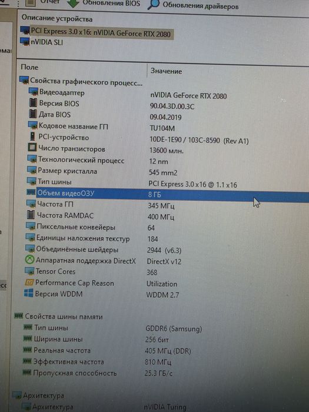Select value 2944 (v6.3)
The height and width of the screenshot is (412, 309).
coord(164,250)
